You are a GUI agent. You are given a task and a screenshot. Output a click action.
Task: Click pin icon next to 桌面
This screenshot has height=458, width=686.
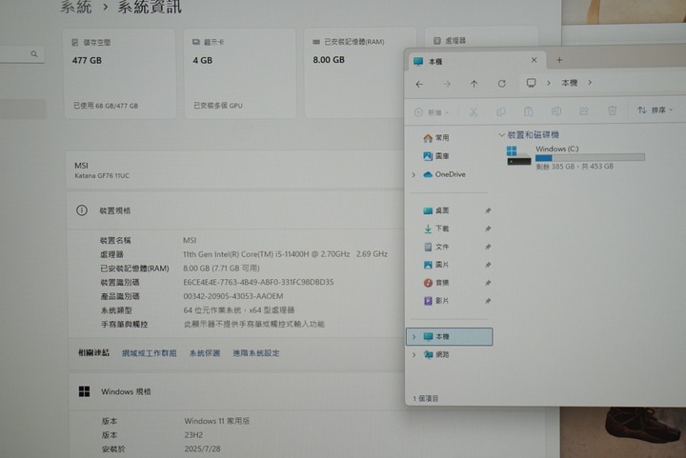click(488, 210)
